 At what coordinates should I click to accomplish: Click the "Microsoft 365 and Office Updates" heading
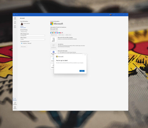[x=65, y=38]
